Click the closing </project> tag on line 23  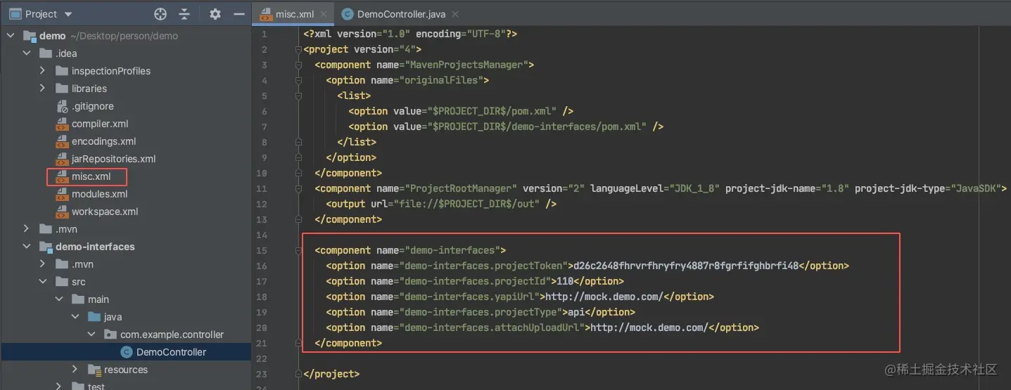click(331, 374)
